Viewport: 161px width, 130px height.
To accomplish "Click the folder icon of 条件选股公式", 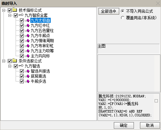I will click(x=15, y=61).
